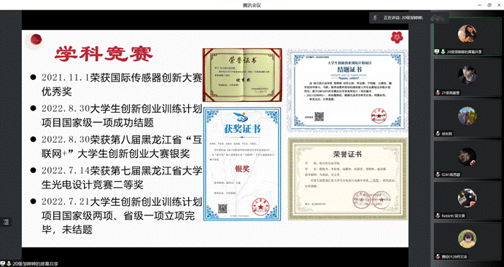Screen dimensions: 504x267
Task: Restore the window using title bar restore button
Action: [x=489, y=5]
